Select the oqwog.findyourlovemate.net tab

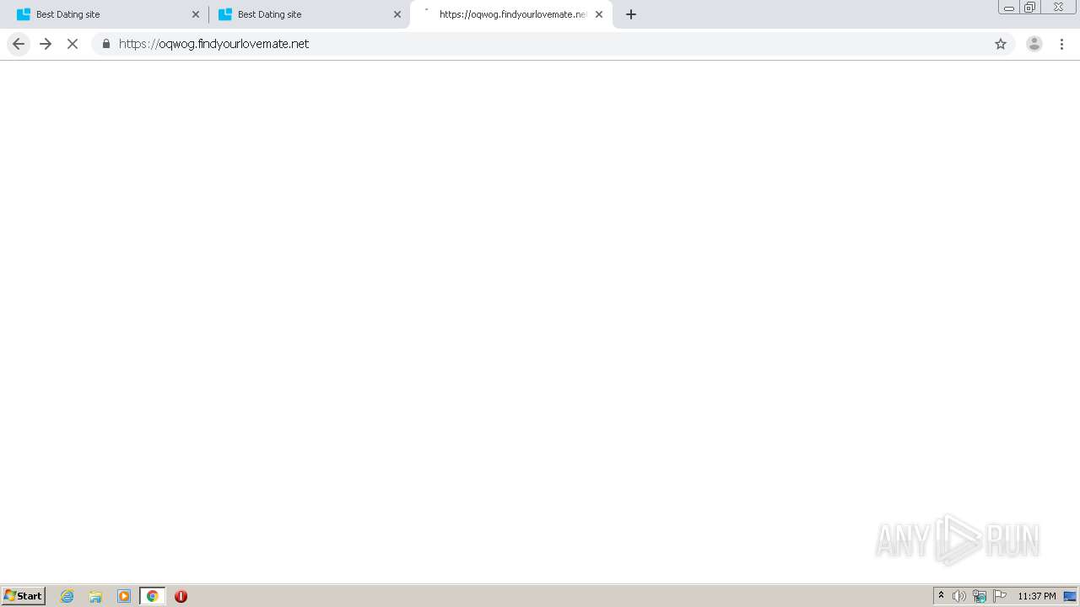tap(511, 14)
